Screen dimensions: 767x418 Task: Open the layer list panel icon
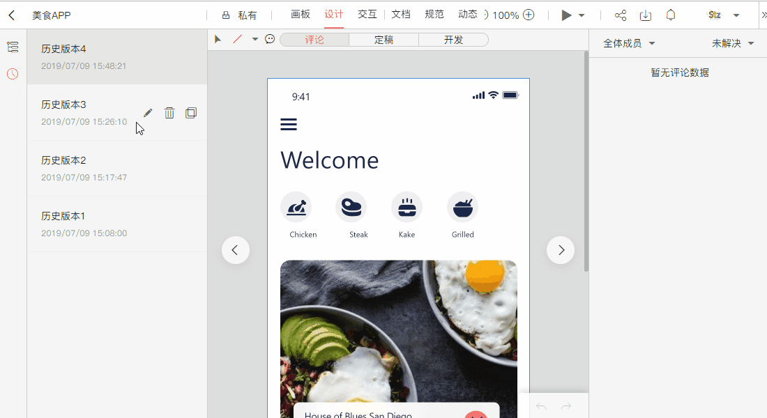coord(13,47)
